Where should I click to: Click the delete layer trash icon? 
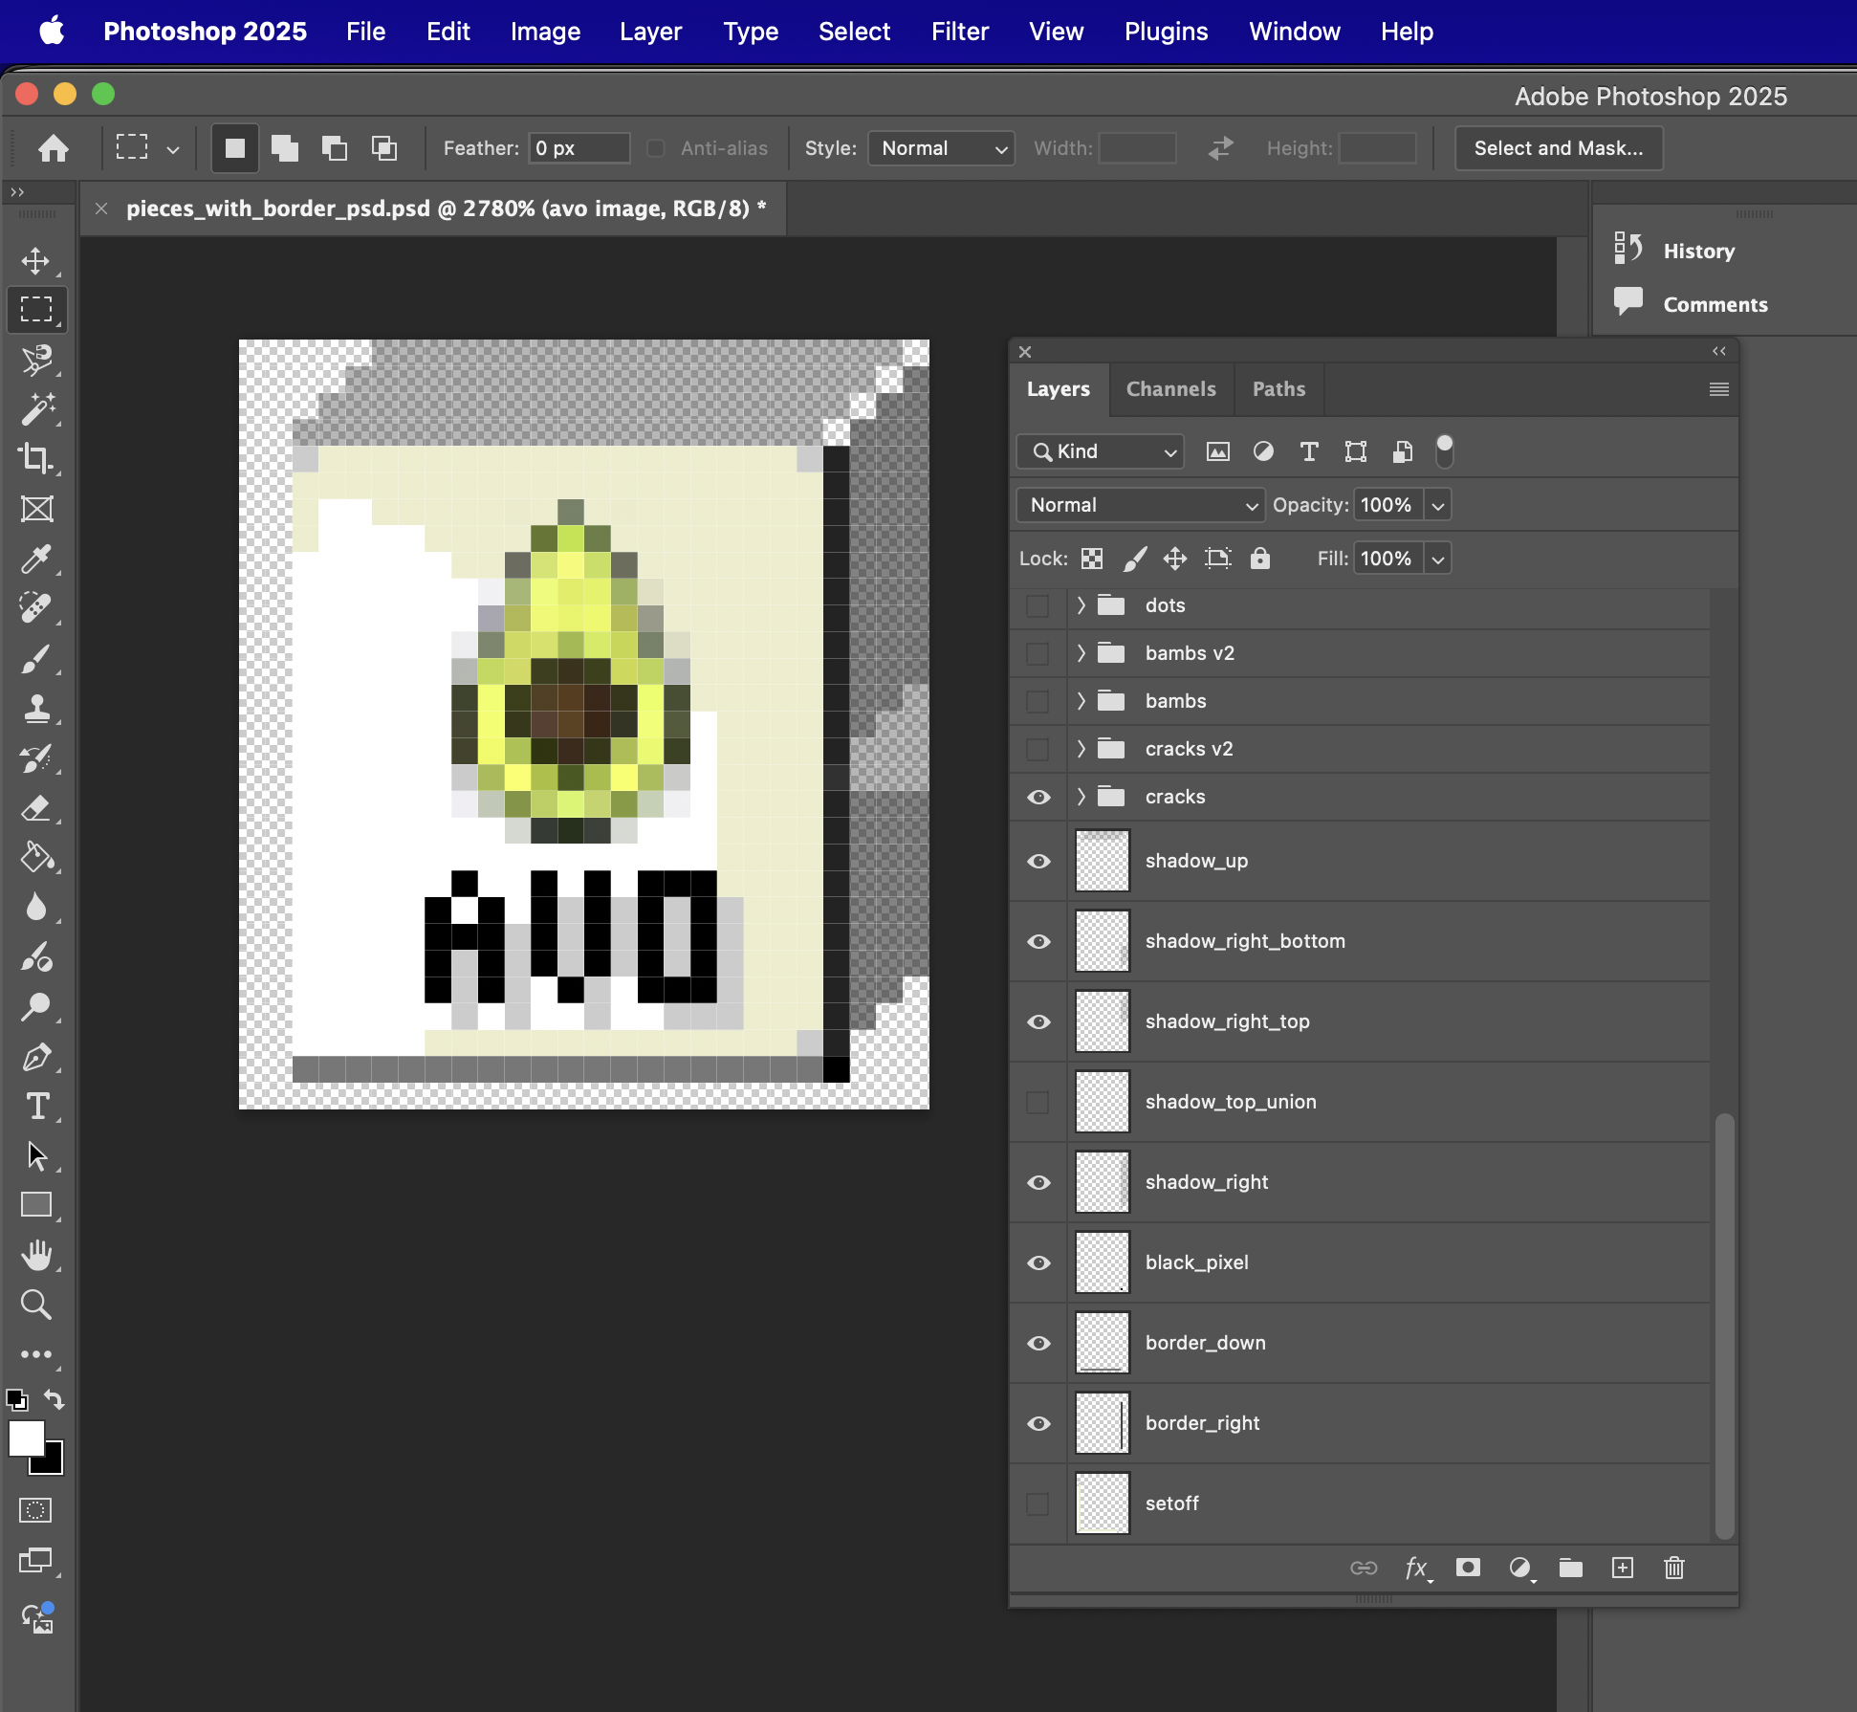pyautogui.click(x=1673, y=1568)
